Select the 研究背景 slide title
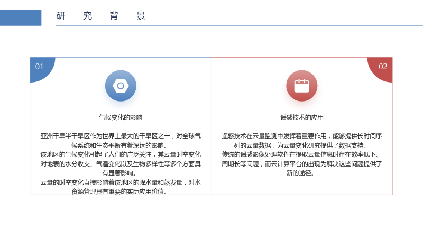This screenshot has height=238, width=423. 101,16
